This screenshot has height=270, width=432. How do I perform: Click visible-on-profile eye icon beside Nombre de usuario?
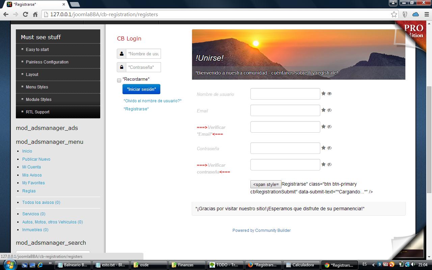tap(329, 93)
